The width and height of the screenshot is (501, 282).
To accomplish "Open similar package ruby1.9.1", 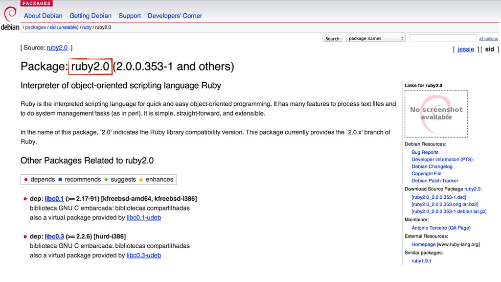I will (x=421, y=261).
